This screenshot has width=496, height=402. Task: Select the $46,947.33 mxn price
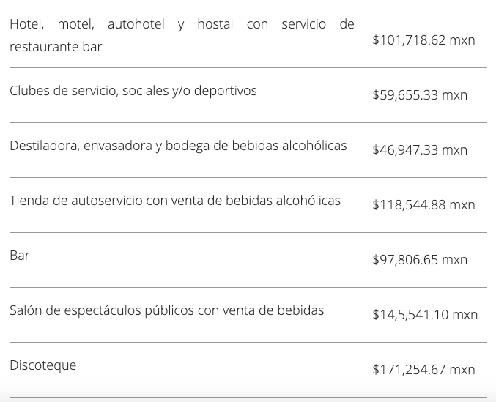coord(420,150)
